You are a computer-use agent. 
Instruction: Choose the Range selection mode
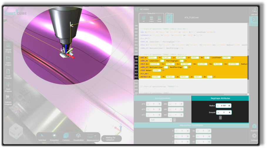159,18
